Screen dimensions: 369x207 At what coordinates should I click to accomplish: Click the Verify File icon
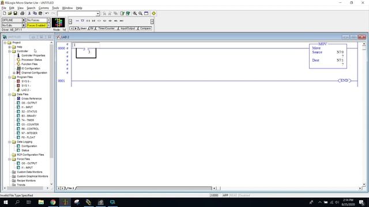coord(122,13)
